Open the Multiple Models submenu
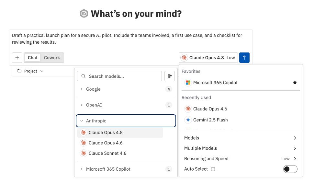The width and height of the screenshot is (314, 182). point(240,148)
